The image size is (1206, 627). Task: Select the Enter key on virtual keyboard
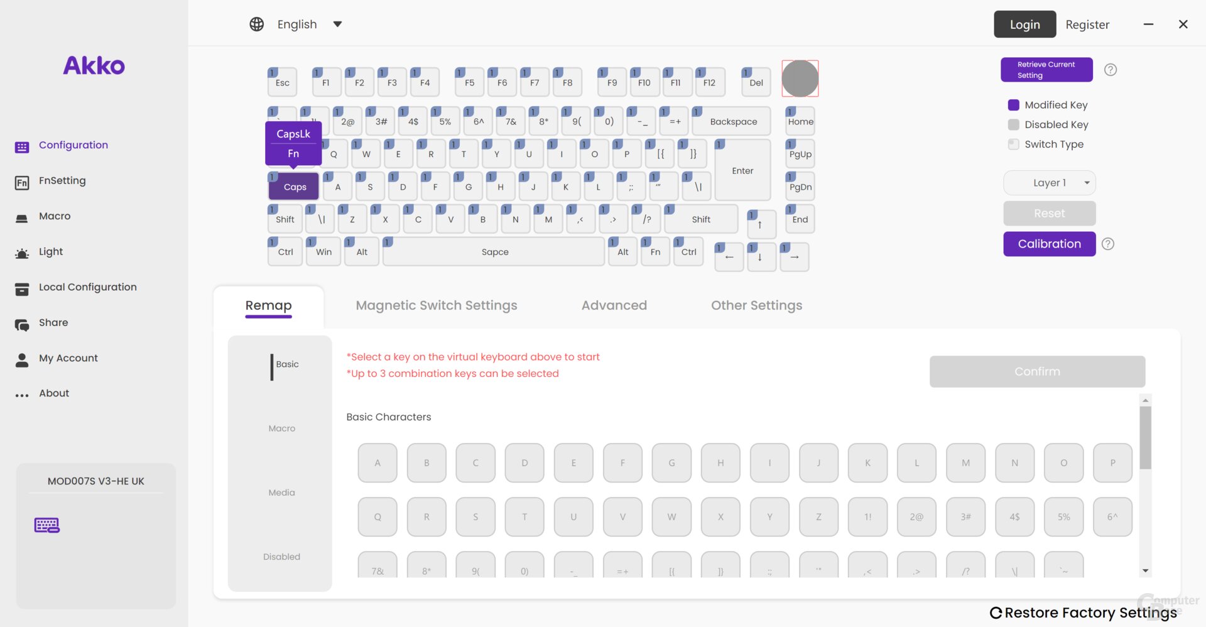click(742, 170)
